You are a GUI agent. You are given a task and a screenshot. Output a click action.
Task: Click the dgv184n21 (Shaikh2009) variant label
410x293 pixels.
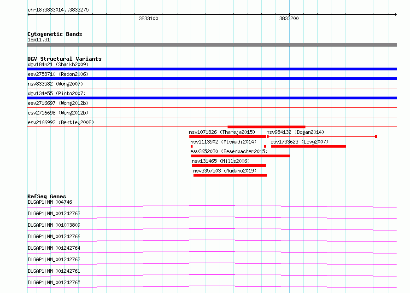58,64
